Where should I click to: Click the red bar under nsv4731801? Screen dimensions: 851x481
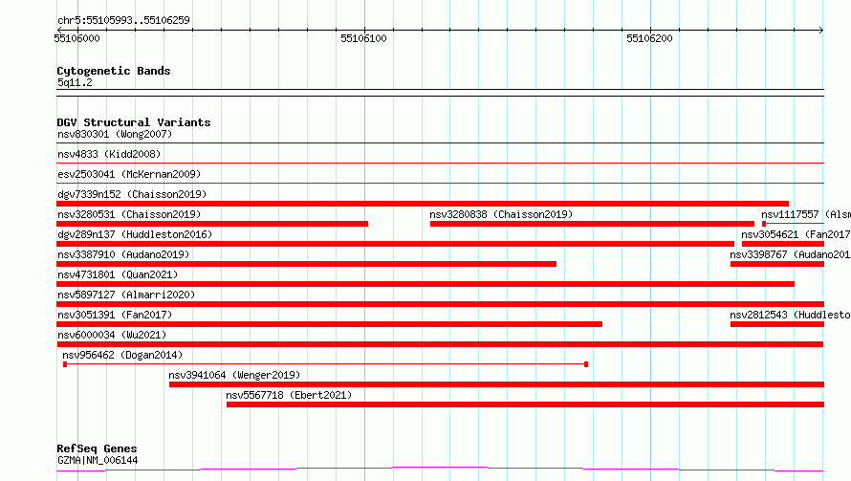[x=425, y=284]
